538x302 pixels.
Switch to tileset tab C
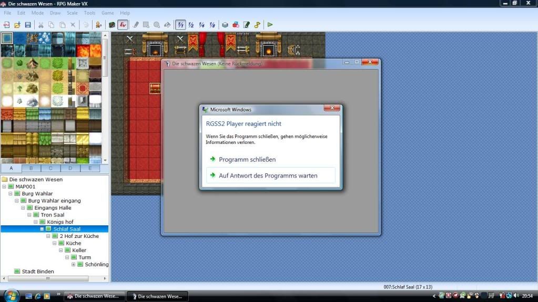(x=50, y=168)
